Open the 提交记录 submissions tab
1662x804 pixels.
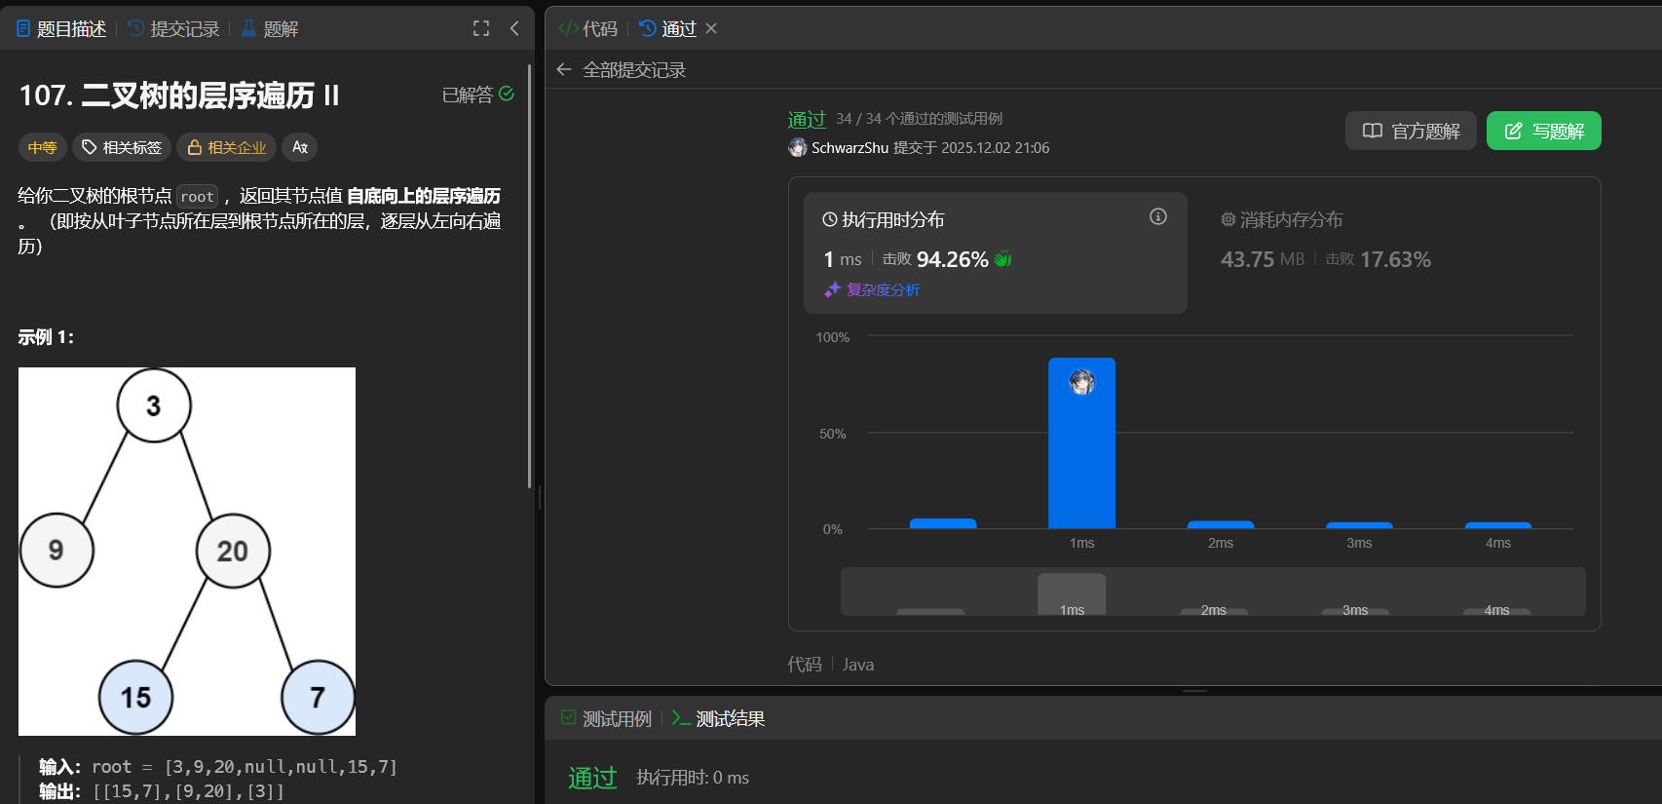click(x=173, y=29)
